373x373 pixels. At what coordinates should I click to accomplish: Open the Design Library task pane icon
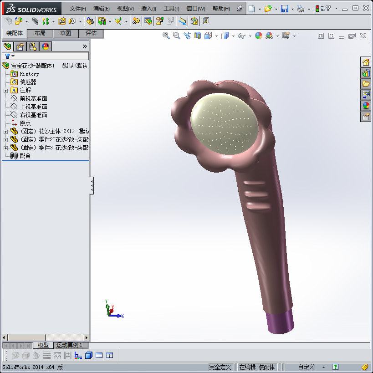pos(366,73)
